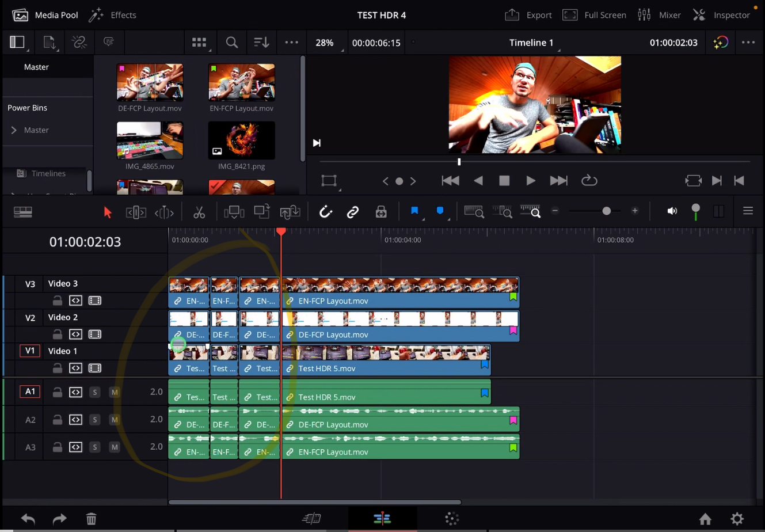
Task: Open the Inspector panel
Action: [x=721, y=15]
